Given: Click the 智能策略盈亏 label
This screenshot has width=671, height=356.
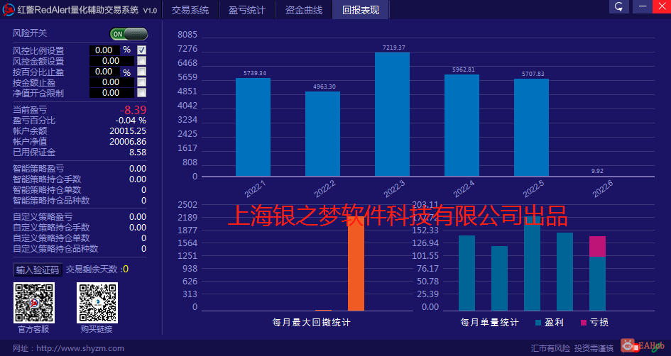Looking at the screenshot, I should point(38,169).
